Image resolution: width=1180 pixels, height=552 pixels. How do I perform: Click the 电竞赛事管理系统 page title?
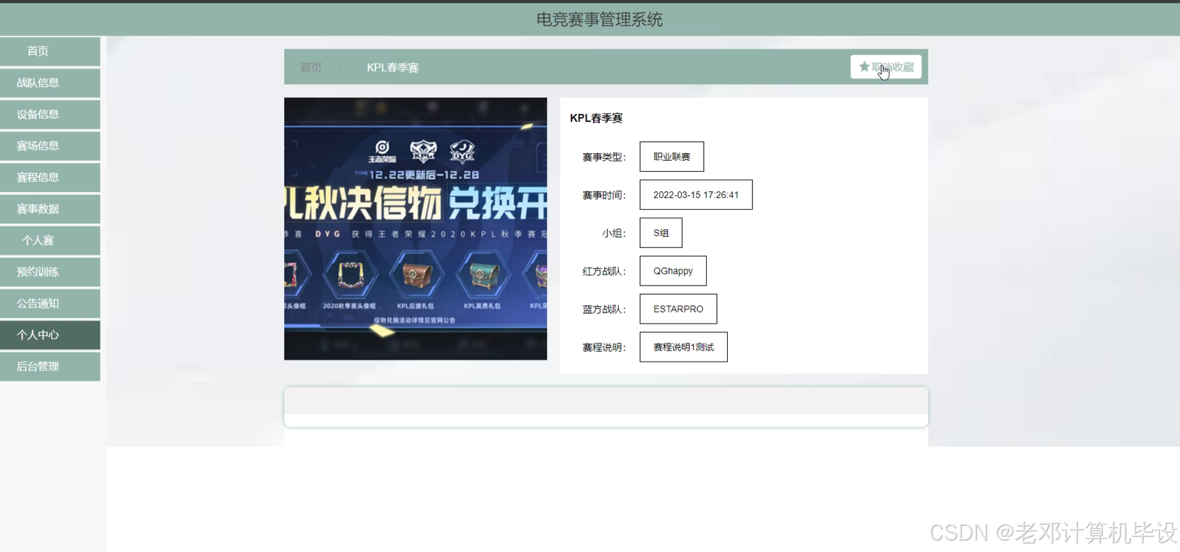[x=599, y=19]
